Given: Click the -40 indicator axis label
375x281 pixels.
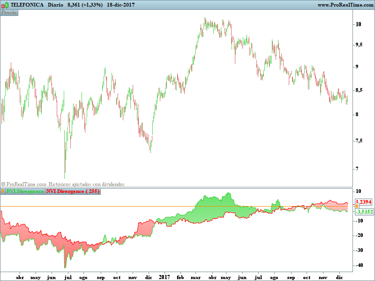Looking at the screenshot, I should coord(359,265).
